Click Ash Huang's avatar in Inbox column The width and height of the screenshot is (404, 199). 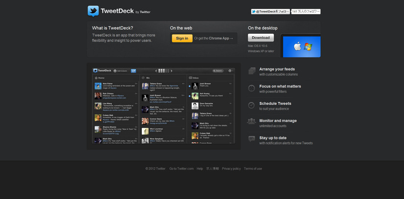tap(195, 96)
